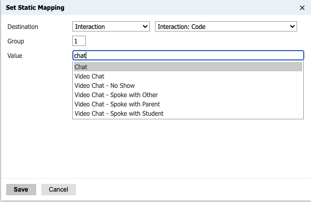This screenshot has height=202, width=311.
Task: Choose the plain Video Chat suggestion
Action: click(188, 76)
